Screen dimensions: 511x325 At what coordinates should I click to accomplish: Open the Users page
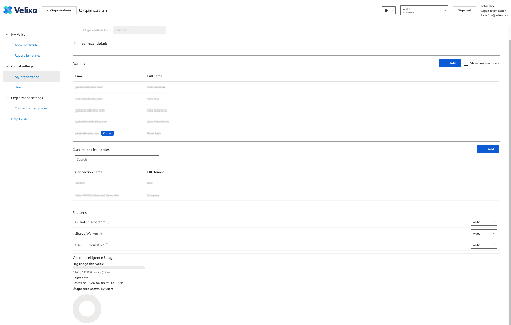tap(19, 87)
